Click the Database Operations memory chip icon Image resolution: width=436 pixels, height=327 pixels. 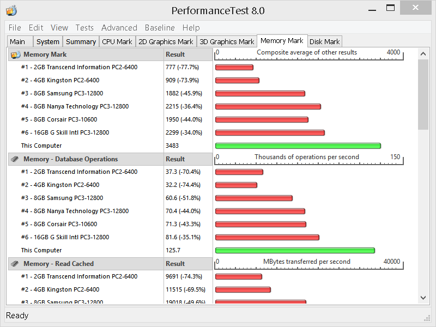coord(15,159)
